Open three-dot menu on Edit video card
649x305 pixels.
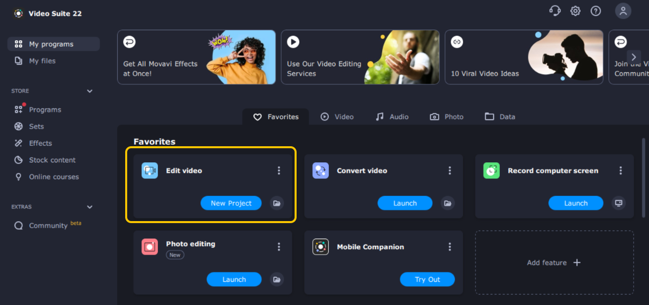click(279, 171)
